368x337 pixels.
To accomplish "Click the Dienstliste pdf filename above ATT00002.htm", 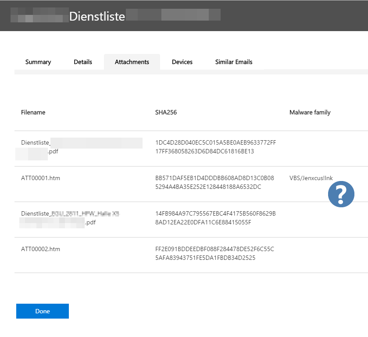I will [69, 218].
